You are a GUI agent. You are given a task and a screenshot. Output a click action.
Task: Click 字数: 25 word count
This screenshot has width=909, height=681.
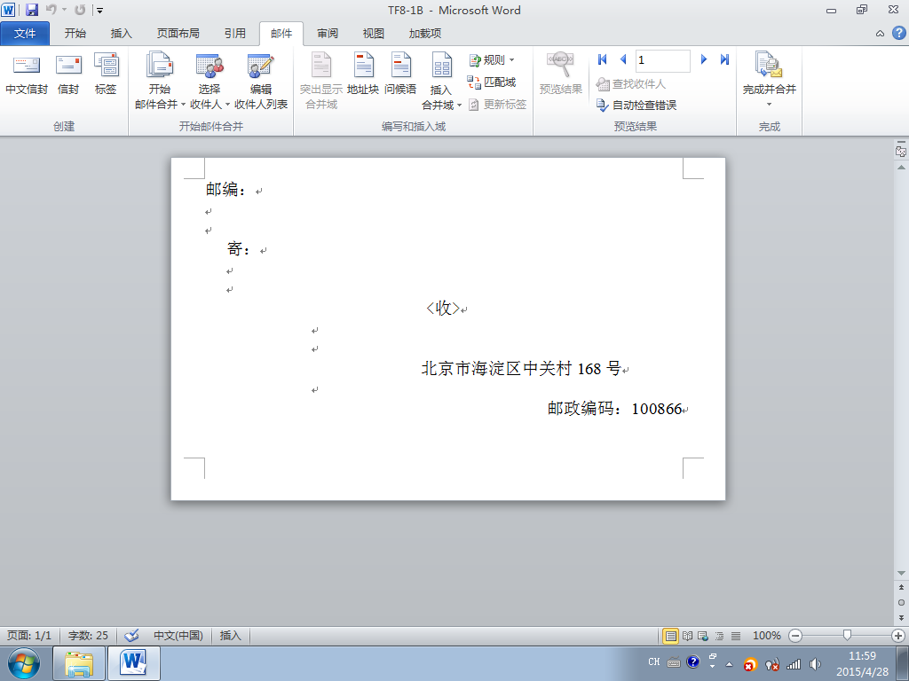pos(88,635)
